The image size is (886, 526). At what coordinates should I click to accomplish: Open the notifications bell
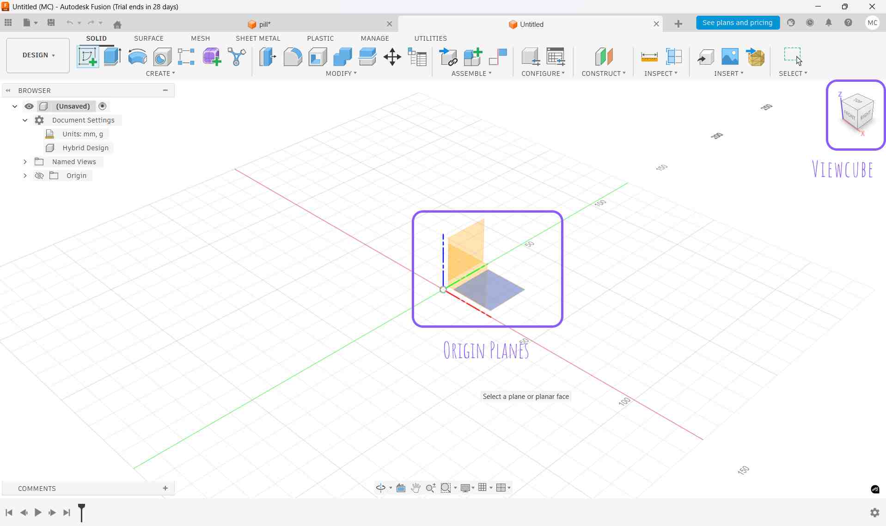pos(829,23)
